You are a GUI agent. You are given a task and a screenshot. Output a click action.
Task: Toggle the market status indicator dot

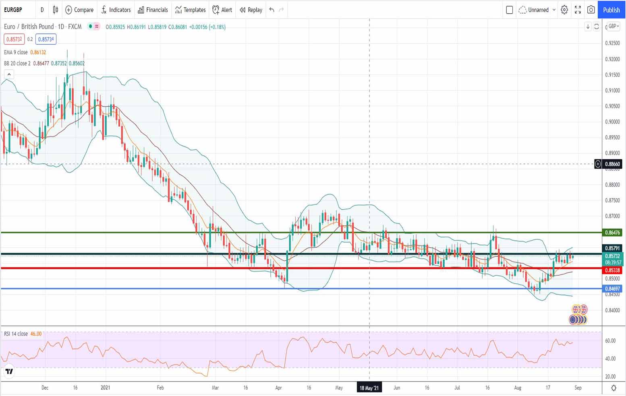tap(91, 27)
